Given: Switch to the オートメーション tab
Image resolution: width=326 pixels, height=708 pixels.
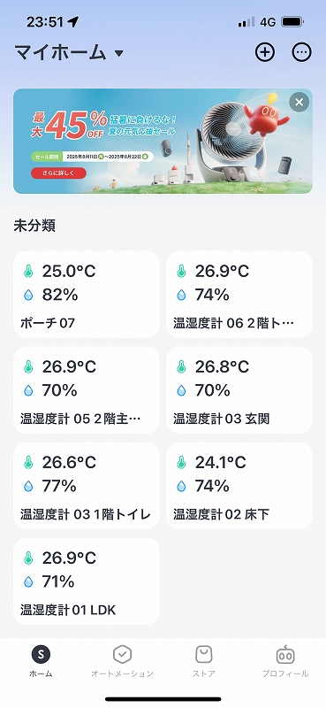Looking at the screenshot, I should 122,661.
